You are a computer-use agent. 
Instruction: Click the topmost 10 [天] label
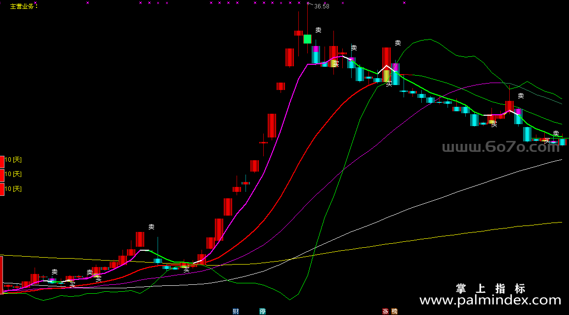(x=13, y=160)
